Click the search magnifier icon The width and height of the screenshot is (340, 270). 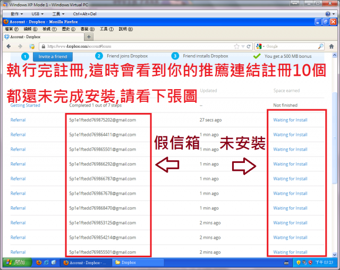tap(321, 46)
